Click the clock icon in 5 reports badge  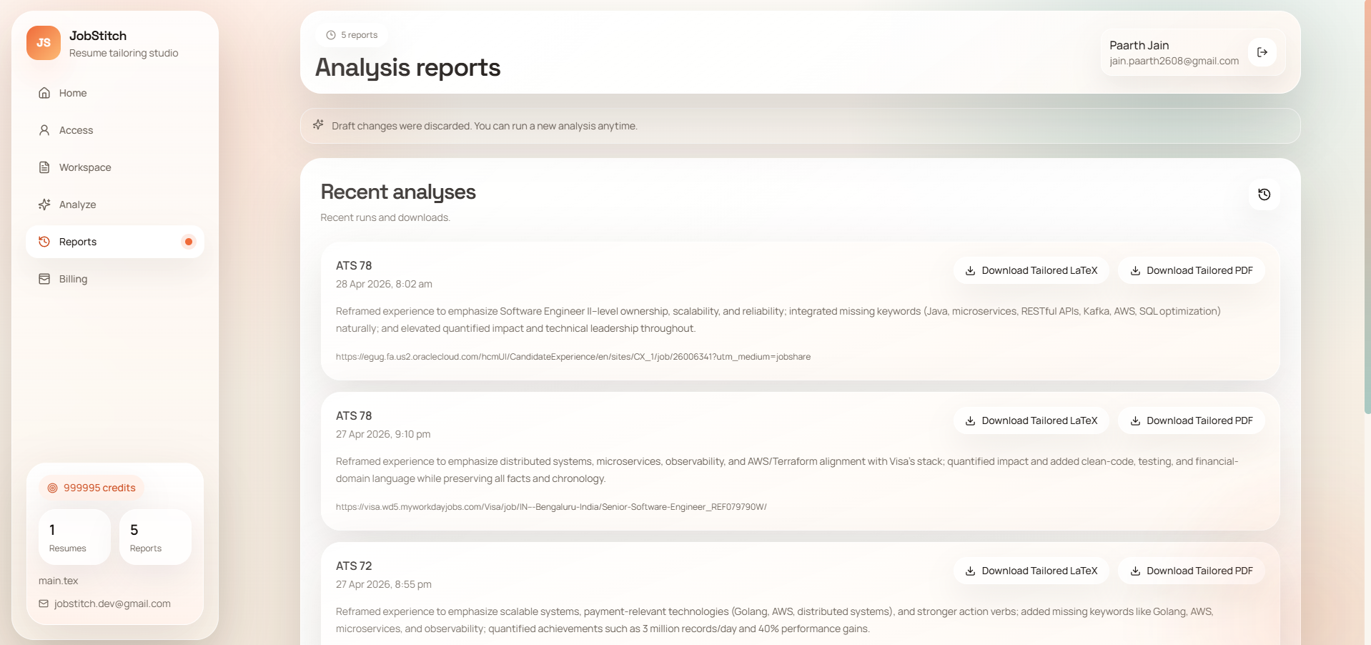point(331,35)
